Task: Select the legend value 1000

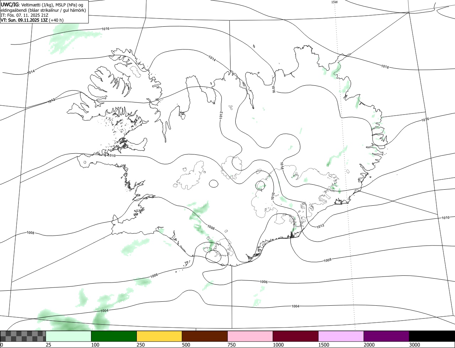Action: [278, 345]
